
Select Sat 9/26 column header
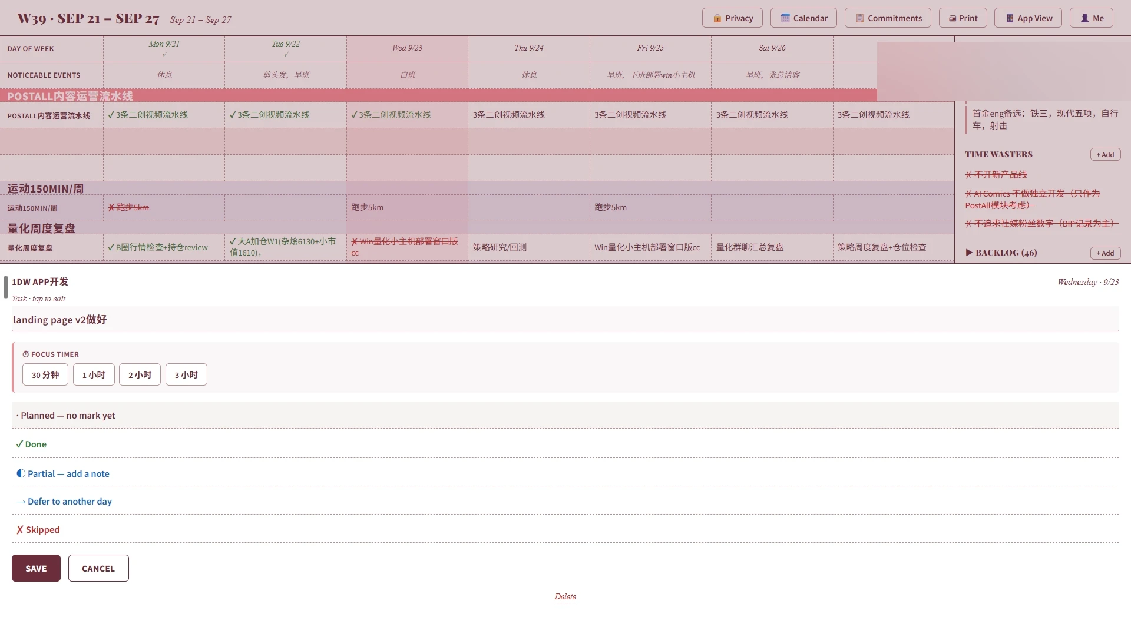click(772, 48)
